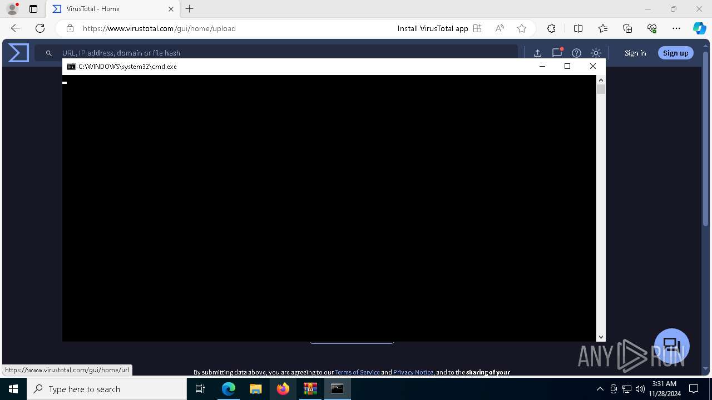Viewport: 712px width, 400px height.
Task: Open VirusTotal help question icon
Action: pos(576,53)
